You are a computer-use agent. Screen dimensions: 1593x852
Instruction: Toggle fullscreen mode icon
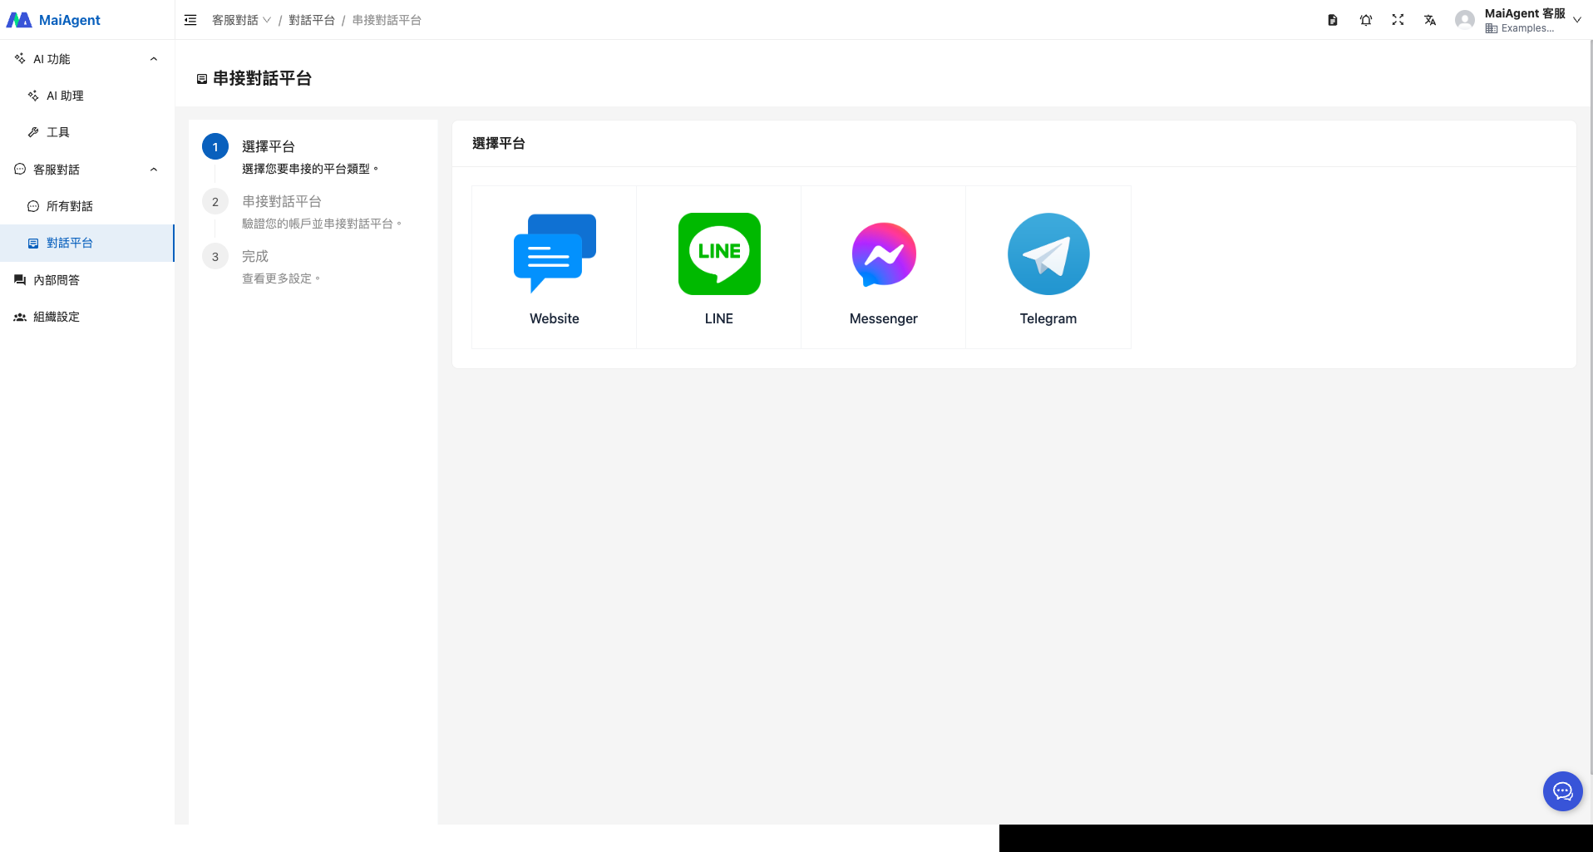pos(1398,20)
